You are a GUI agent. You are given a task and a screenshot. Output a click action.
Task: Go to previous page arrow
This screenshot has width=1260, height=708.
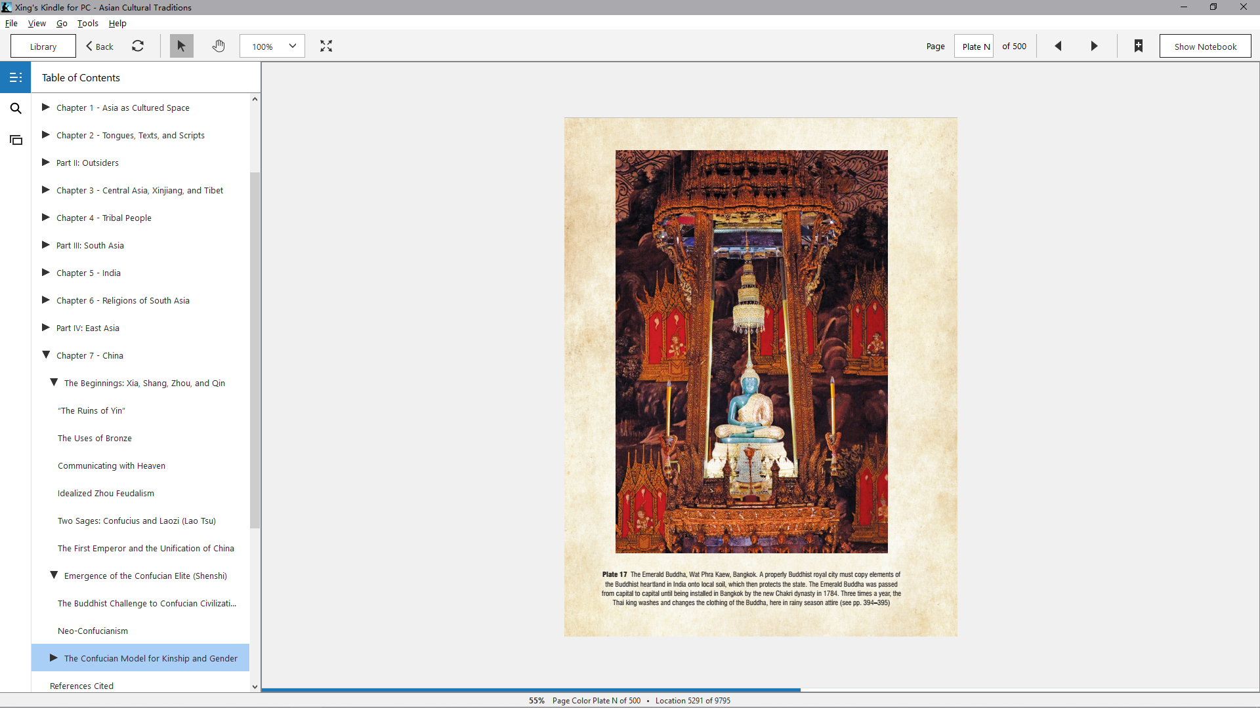(x=1058, y=46)
